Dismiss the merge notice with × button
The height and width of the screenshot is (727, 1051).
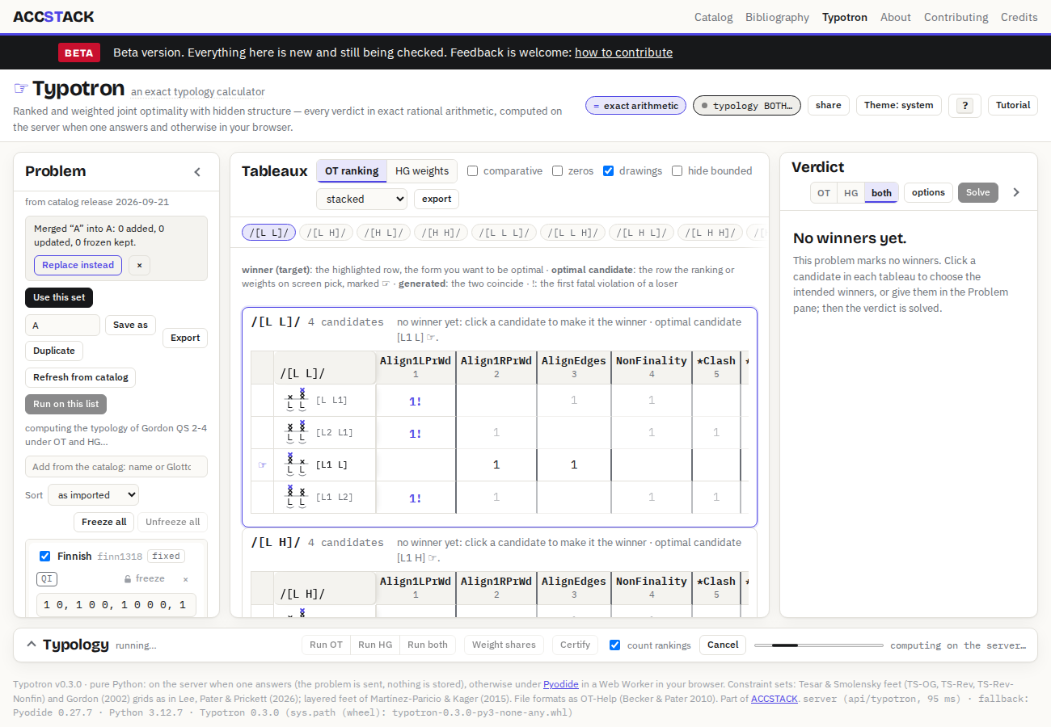click(x=139, y=265)
